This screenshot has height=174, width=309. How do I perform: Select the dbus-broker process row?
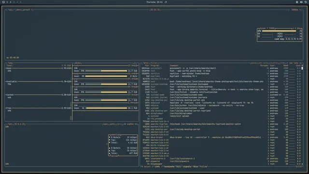[221, 137]
